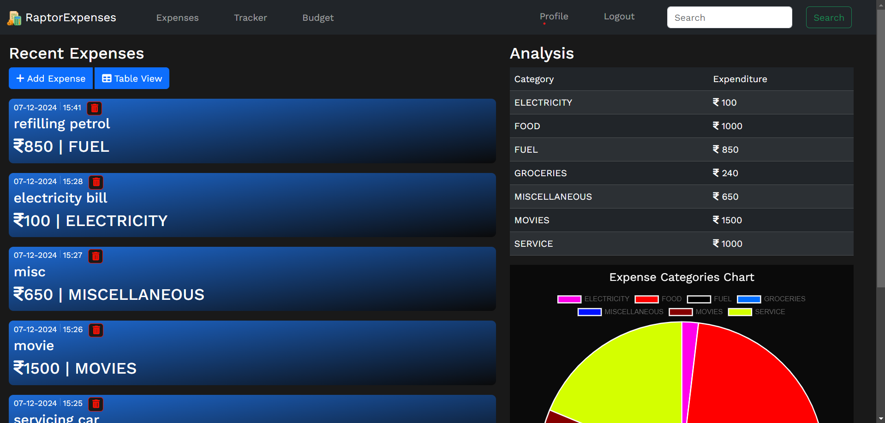Click the 'Recent Expenses' heading
This screenshot has width=885, height=423.
[77, 54]
